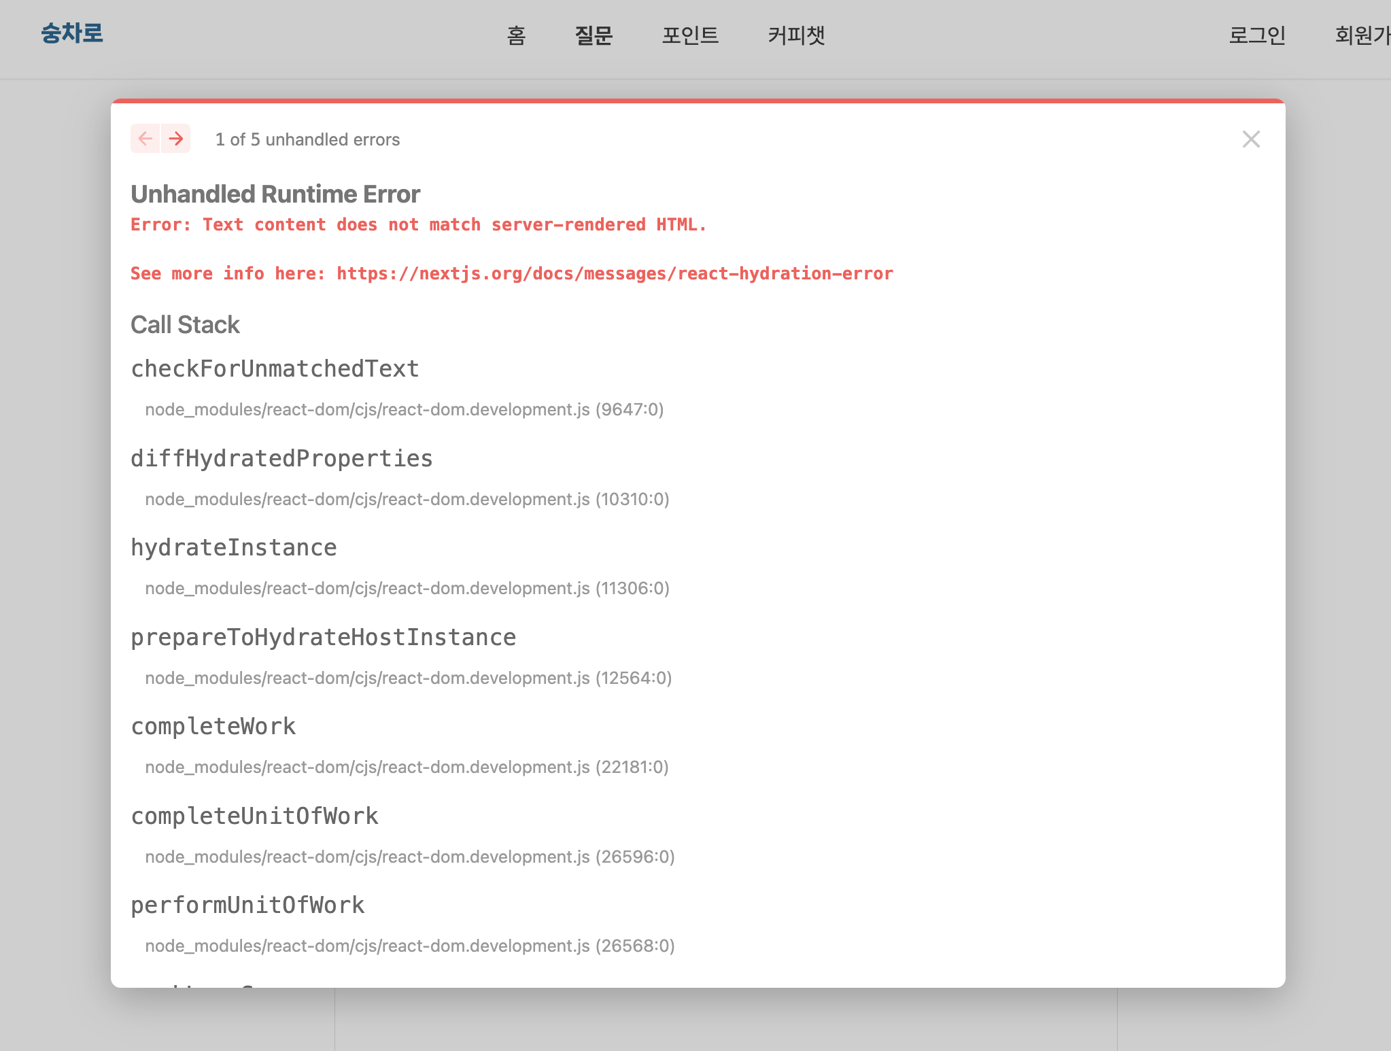Image resolution: width=1391 pixels, height=1051 pixels.
Task: Click the 1 of 5 unhandled errors counter
Action: tap(307, 139)
